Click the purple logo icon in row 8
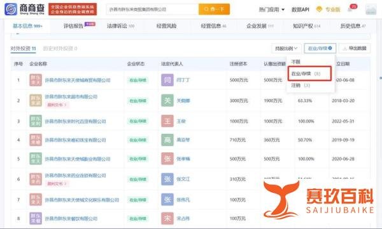The height and width of the screenshot is (229, 382). point(36,219)
